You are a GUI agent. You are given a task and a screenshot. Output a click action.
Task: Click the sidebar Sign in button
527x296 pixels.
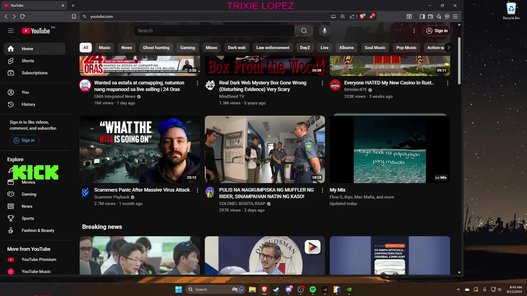pyautogui.click(x=24, y=140)
